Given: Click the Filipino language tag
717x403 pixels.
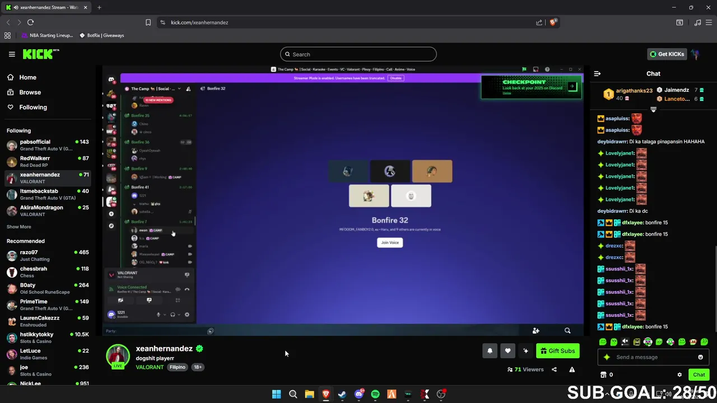Looking at the screenshot, I should point(178,367).
